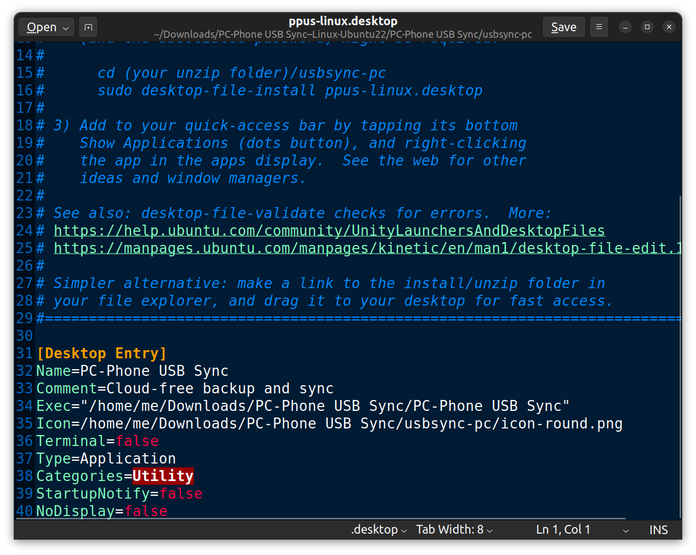The width and height of the screenshot is (696, 555).
Task: Open the help.ubuntu.com UnityLaunchers link
Action: [x=329, y=231]
